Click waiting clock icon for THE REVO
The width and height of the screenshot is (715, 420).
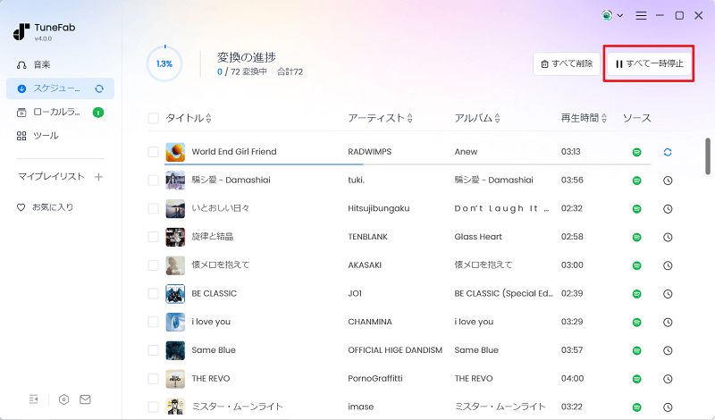pyautogui.click(x=668, y=379)
